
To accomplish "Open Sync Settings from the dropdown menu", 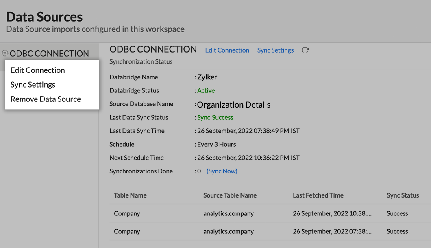I will pyautogui.click(x=33, y=84).
